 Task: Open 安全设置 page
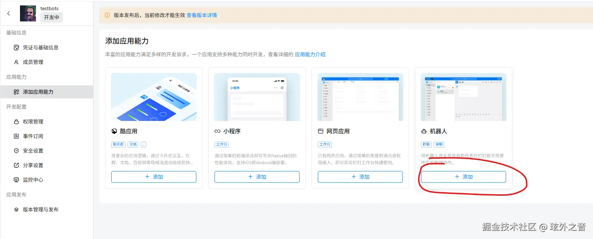pos(47,151)
